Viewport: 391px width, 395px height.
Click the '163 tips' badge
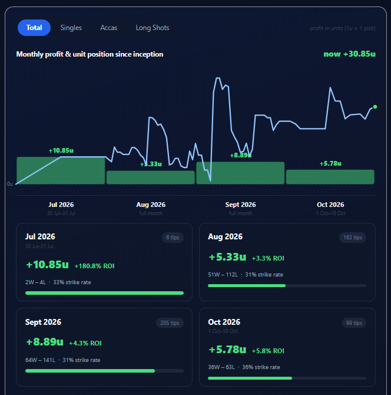point(353,238)
